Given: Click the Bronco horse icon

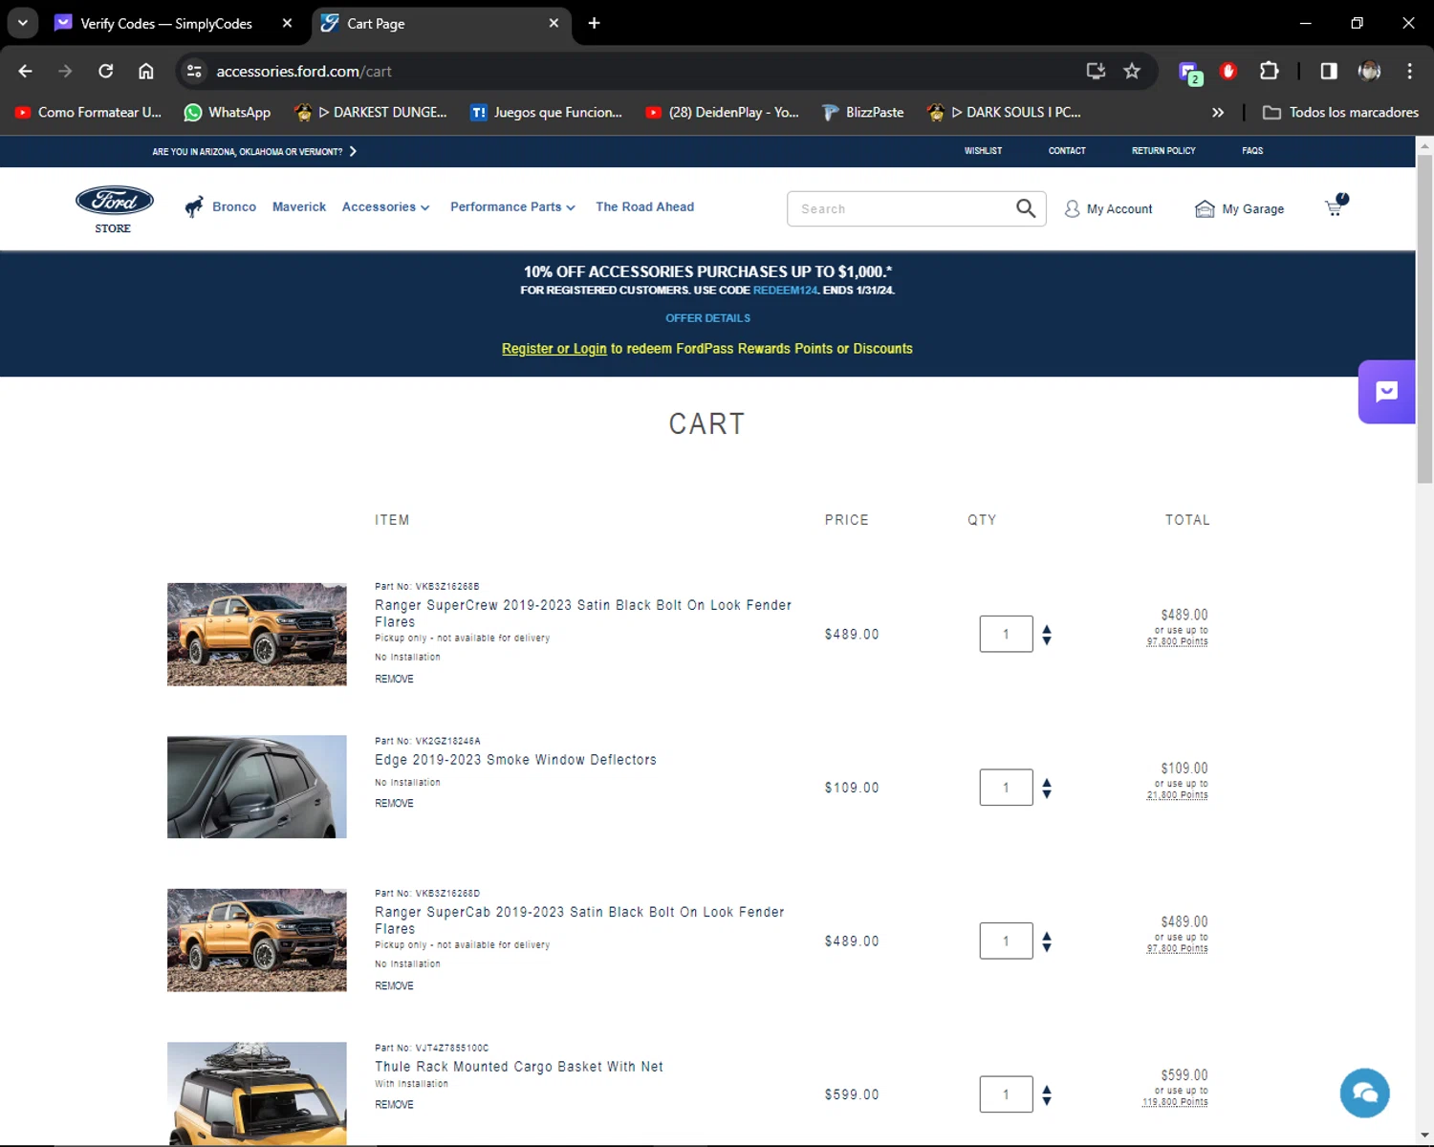Looking at the screenshot, I should coord(194,206).
